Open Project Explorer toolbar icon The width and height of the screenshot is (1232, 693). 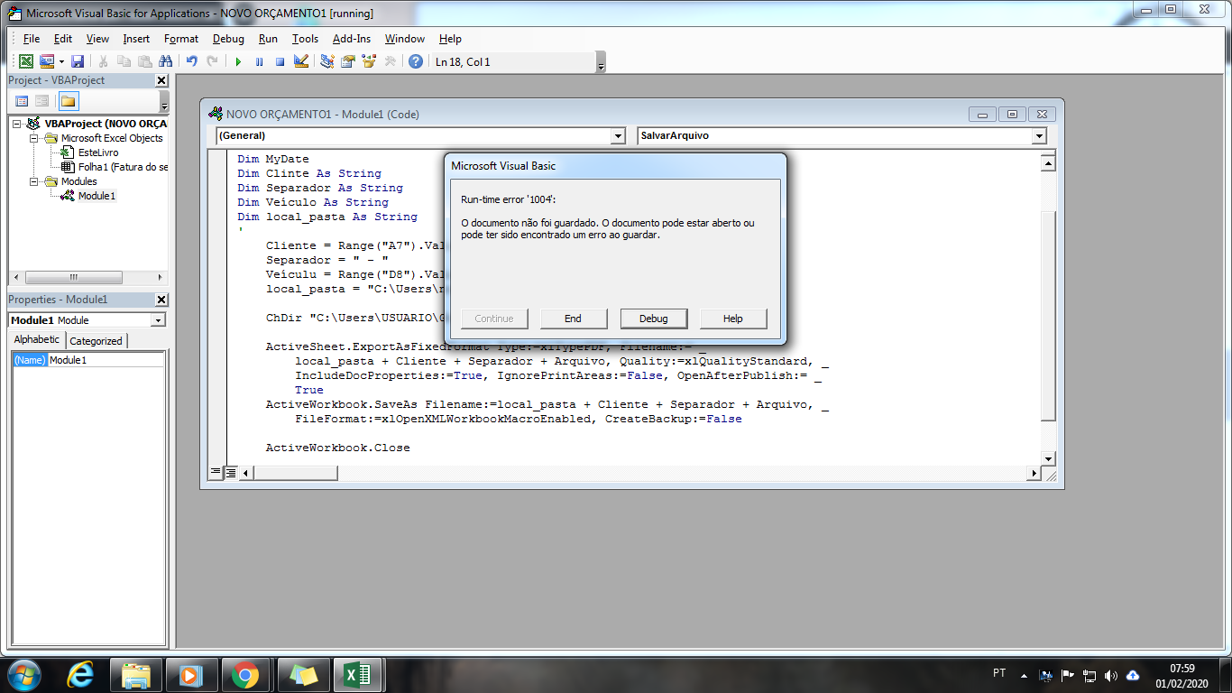(x=327, y=61)
